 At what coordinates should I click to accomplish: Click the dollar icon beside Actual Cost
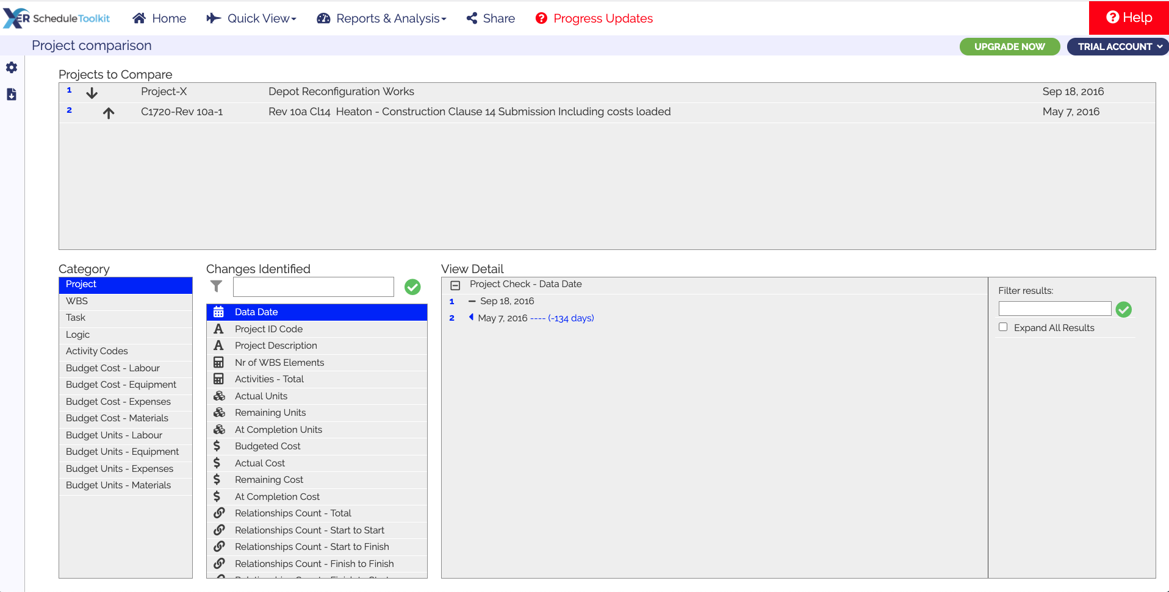click(217, 463)
